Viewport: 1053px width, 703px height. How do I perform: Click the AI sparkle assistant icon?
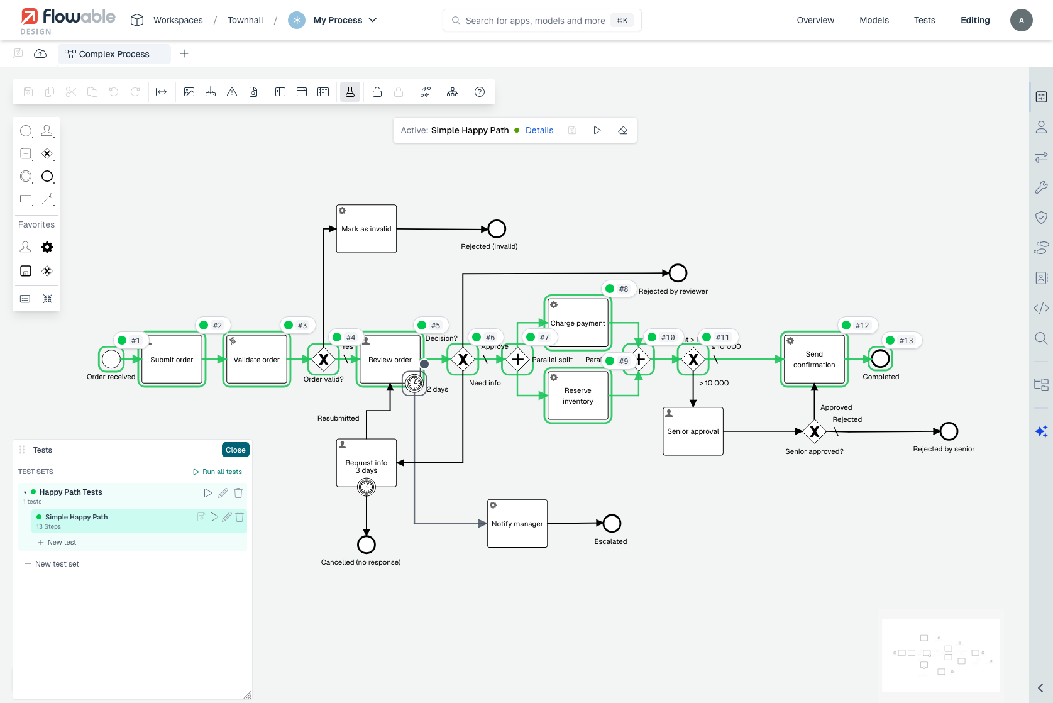[x=1041, y=431]
